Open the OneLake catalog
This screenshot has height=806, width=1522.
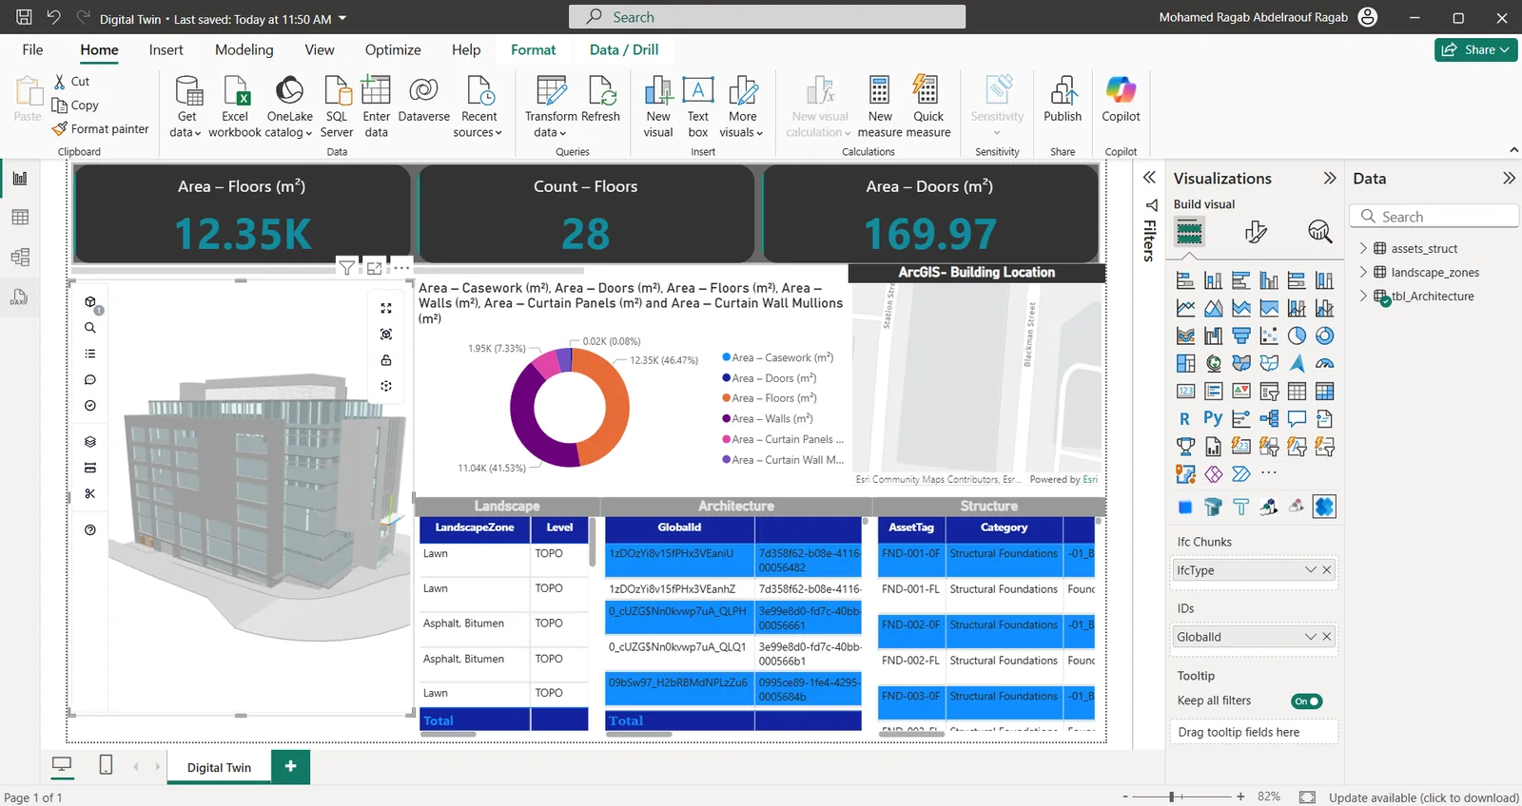click(x=289, y=106)
